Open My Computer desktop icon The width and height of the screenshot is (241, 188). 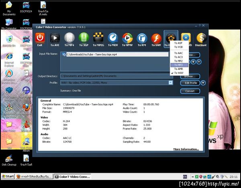click(x=9, y=24)
